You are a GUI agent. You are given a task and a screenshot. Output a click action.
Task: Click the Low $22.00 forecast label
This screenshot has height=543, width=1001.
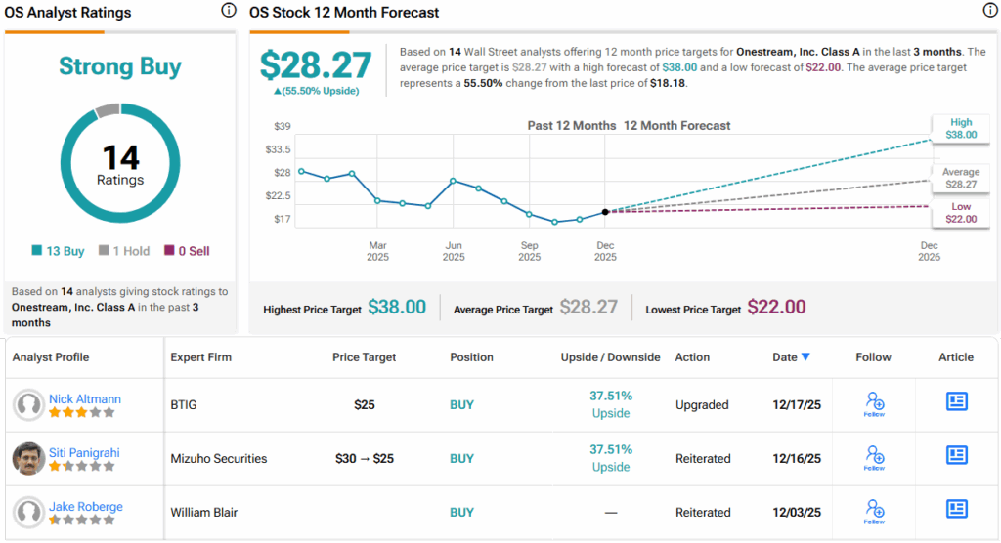coord(961,213)
